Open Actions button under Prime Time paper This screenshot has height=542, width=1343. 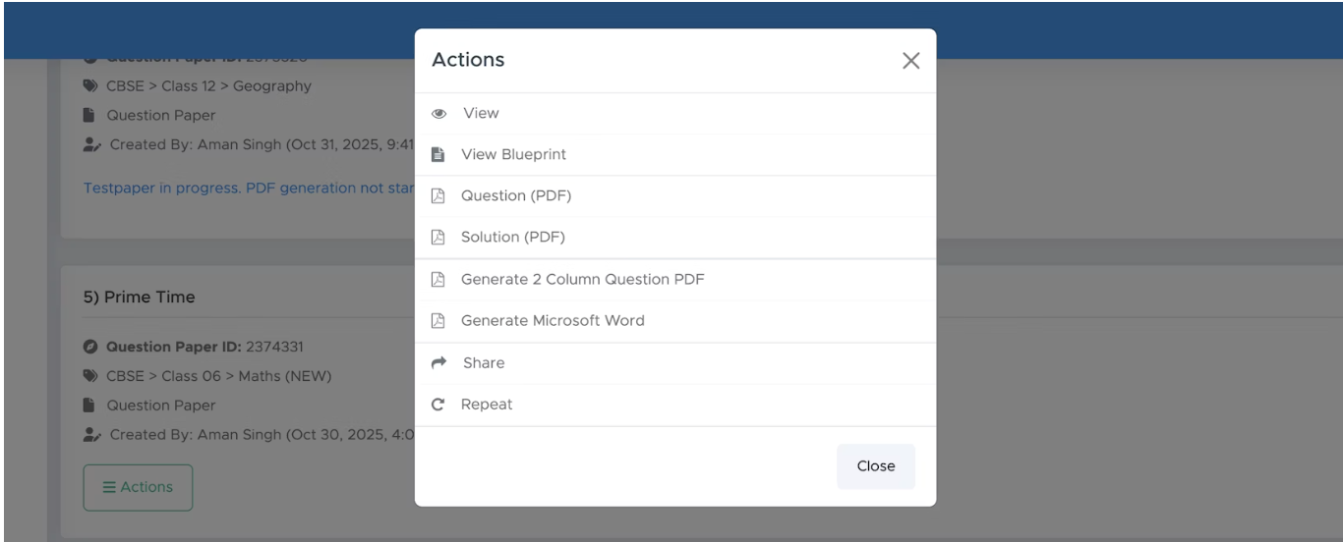click(138, 487)
